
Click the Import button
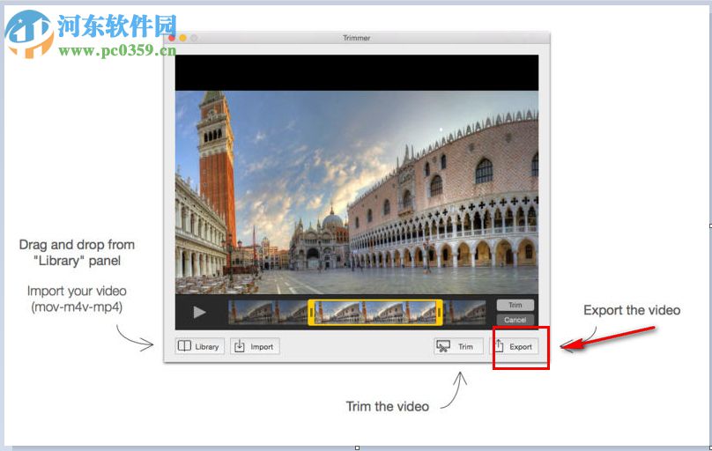tap(255, 346)
